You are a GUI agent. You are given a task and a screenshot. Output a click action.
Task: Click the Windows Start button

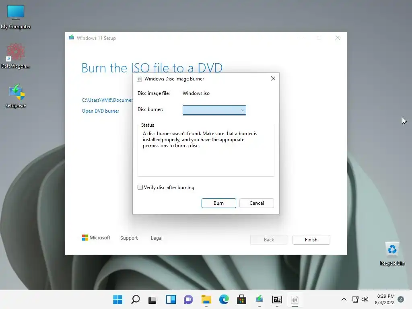coord(118,299)
